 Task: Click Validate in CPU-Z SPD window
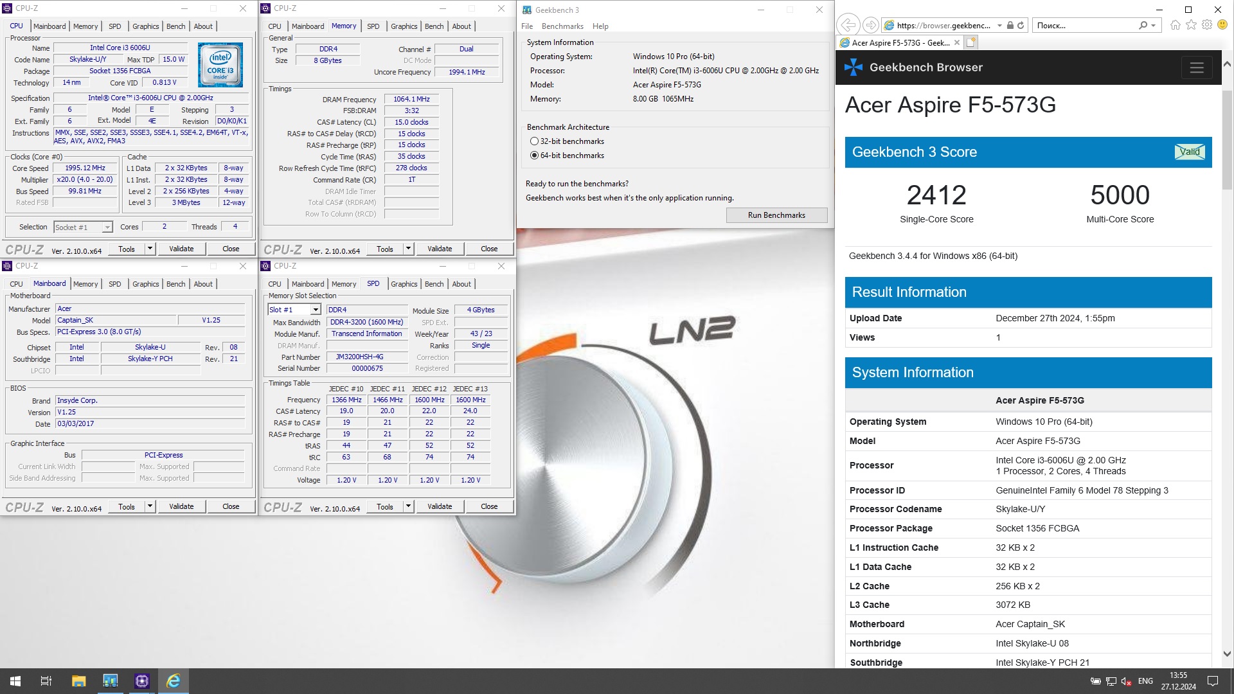(440, 506)
